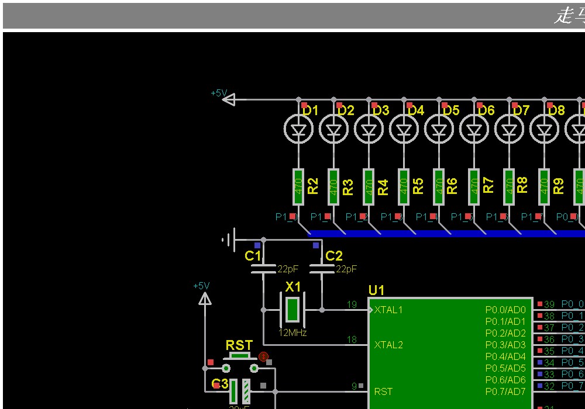Click resistor R8 body
The image size is (585, 409).
(x=508, y=186)
